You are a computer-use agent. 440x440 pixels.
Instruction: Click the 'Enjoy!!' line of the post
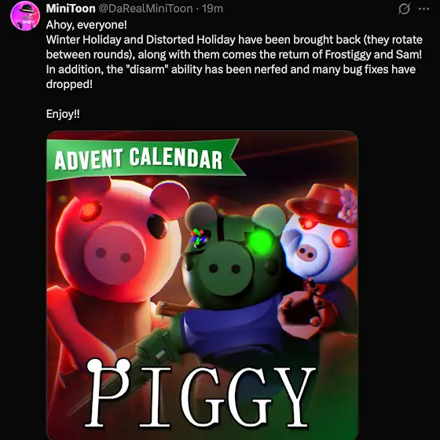(63, 114)
